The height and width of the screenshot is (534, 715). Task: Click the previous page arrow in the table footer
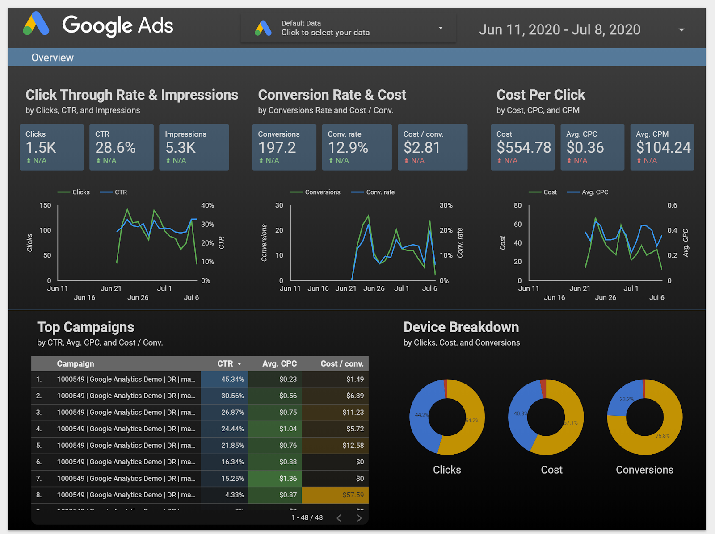coord(339,517)
